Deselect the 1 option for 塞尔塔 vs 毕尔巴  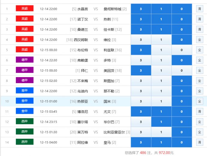click(161, 122)
